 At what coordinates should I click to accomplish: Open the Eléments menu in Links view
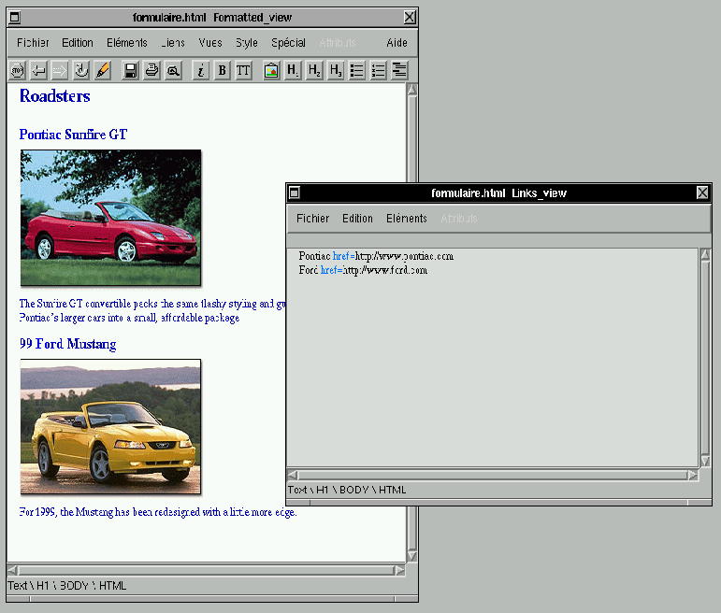(407, 219)
